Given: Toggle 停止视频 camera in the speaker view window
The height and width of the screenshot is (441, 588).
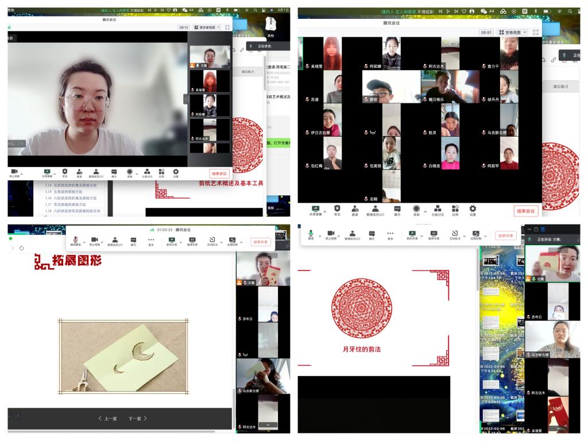Looking at the screenshot, I should click(x=14, y=172).
